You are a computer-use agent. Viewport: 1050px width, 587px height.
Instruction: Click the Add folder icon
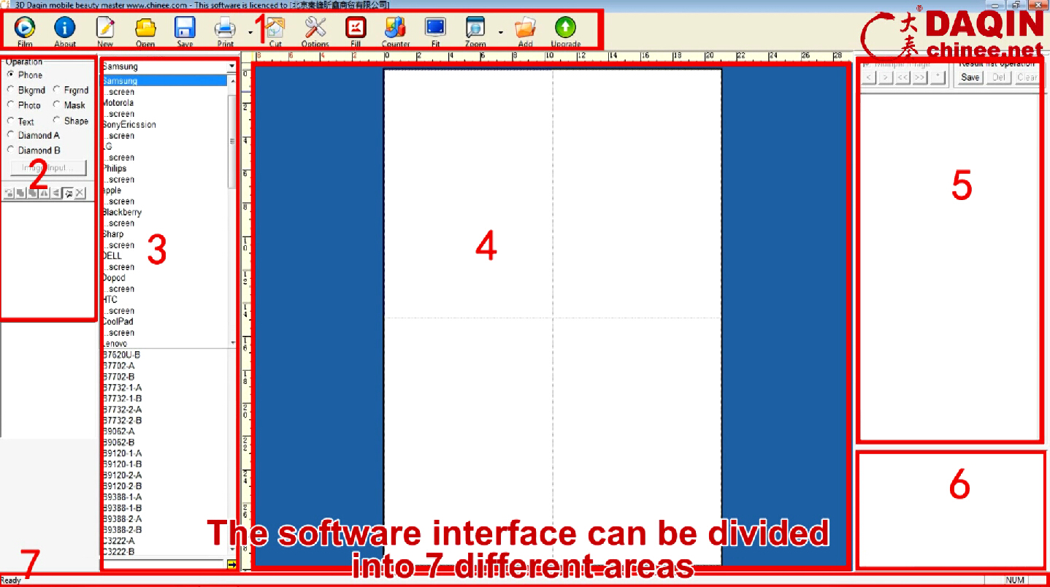[525, 28]
